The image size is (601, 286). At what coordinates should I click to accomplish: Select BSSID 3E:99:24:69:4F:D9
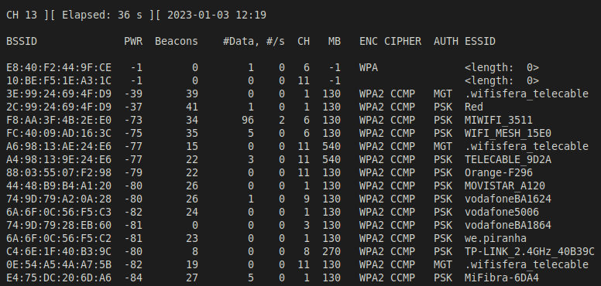tap(59, 94)
